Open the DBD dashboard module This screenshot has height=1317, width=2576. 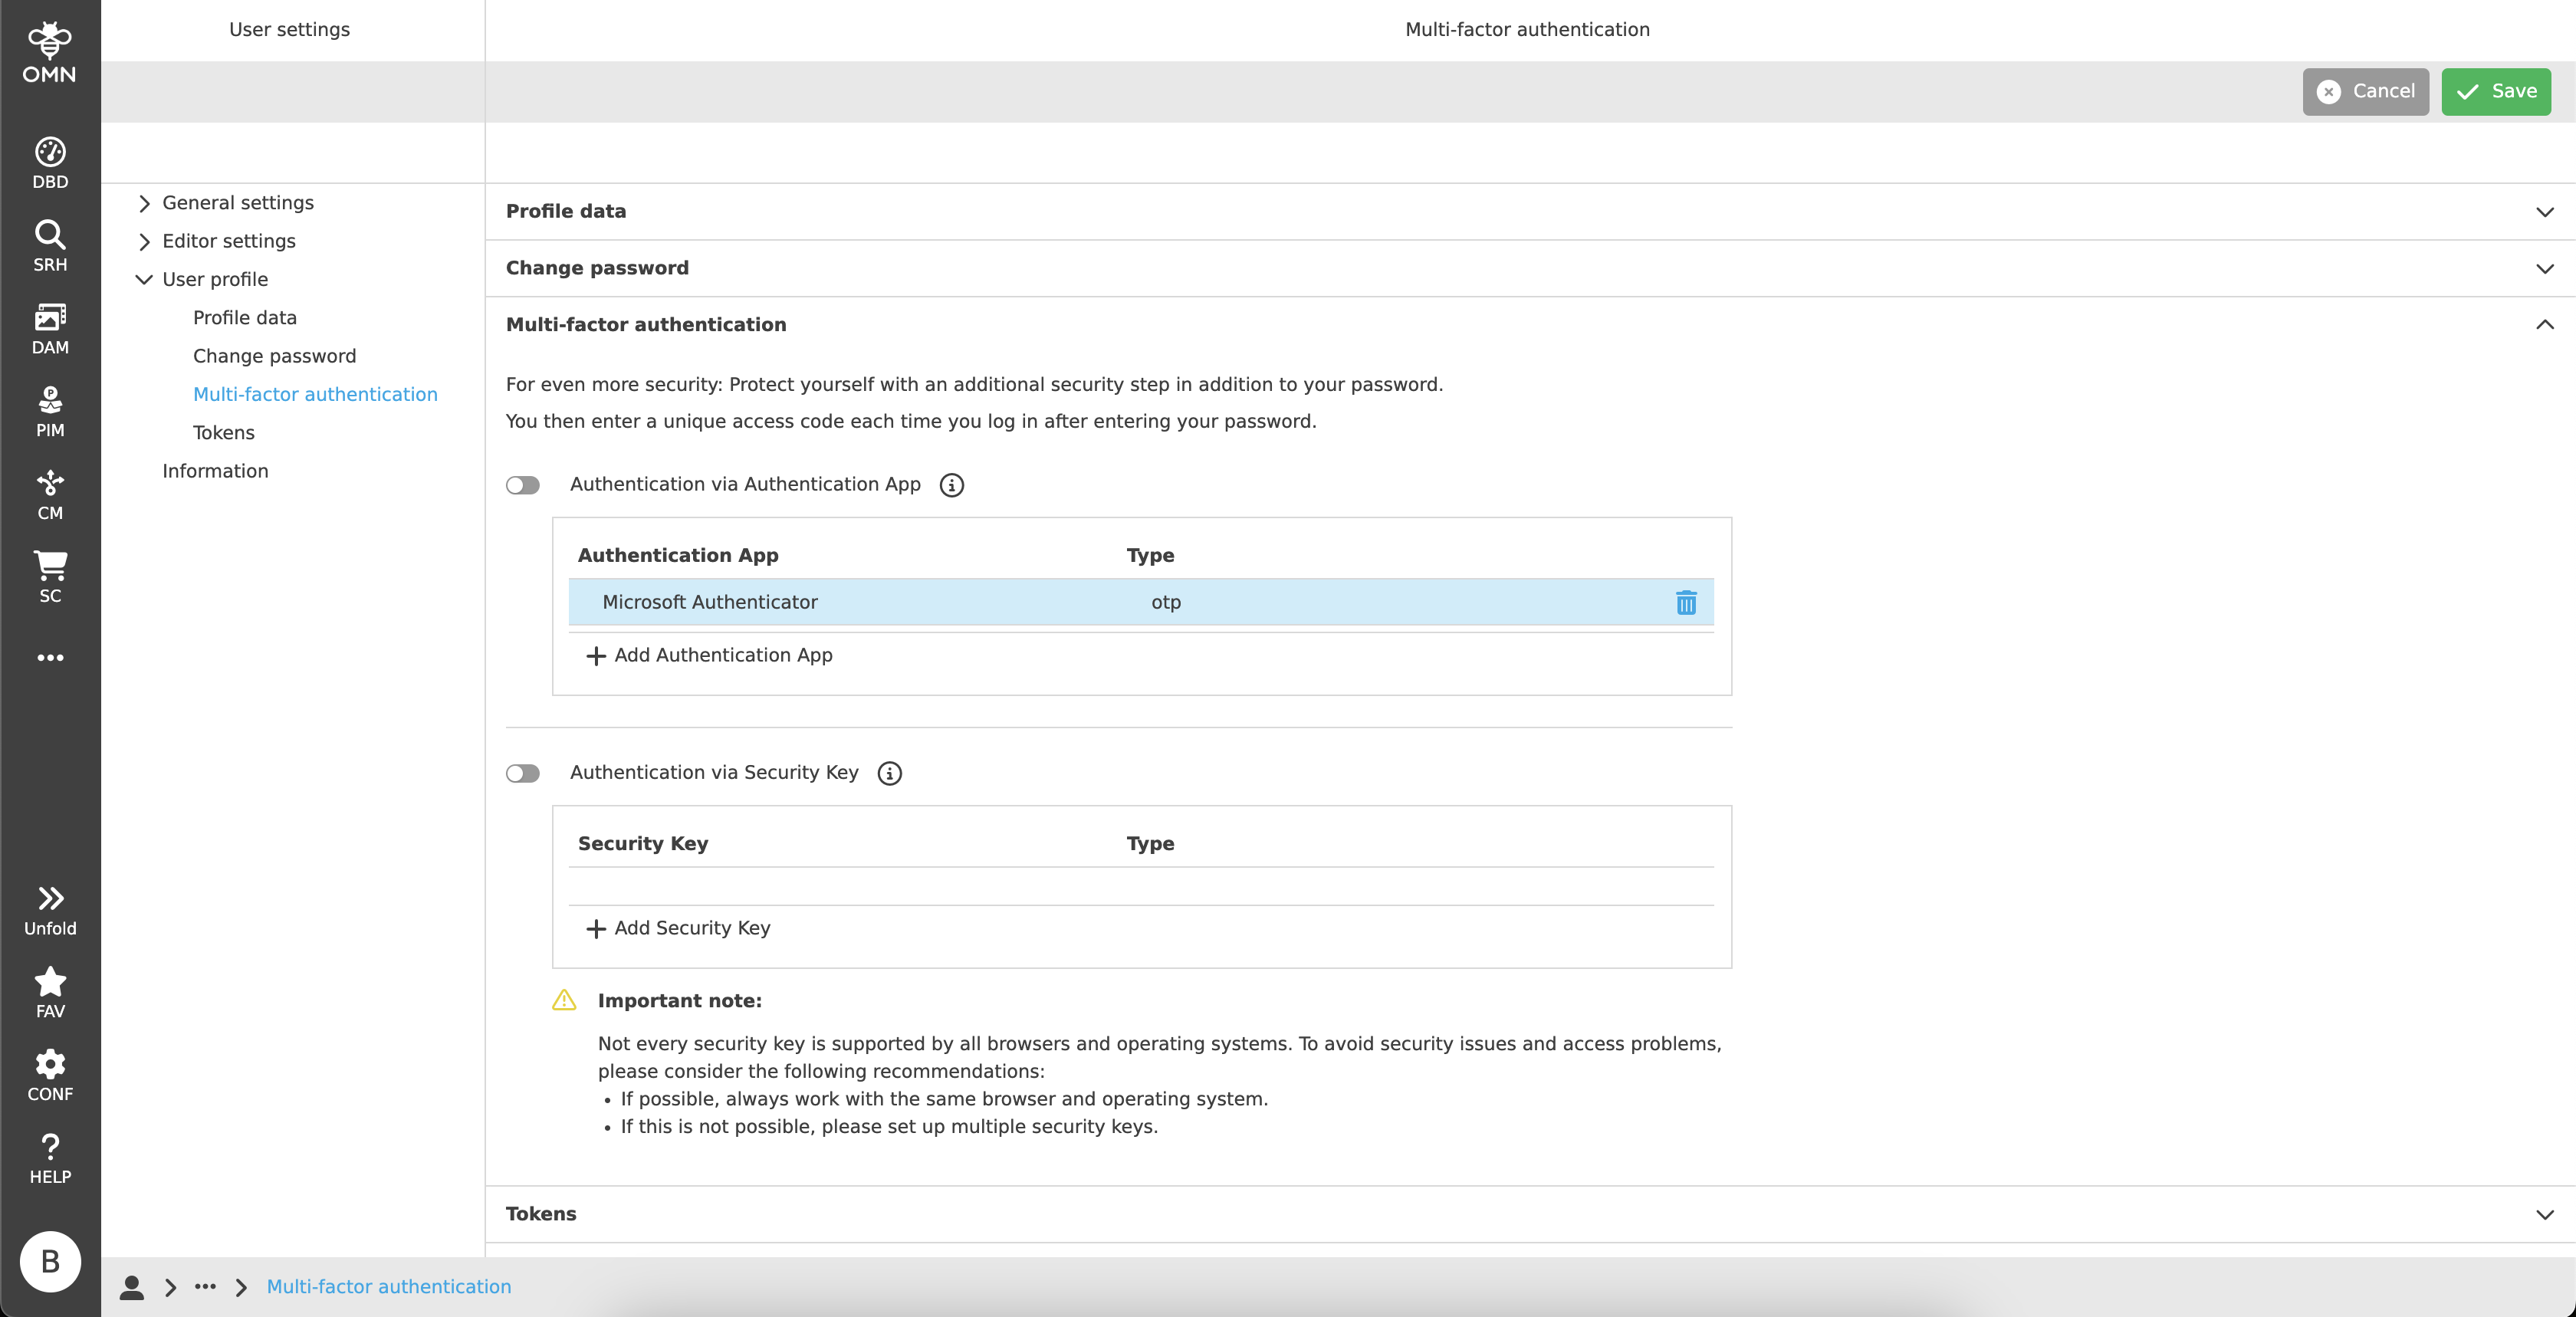[49, 160]
